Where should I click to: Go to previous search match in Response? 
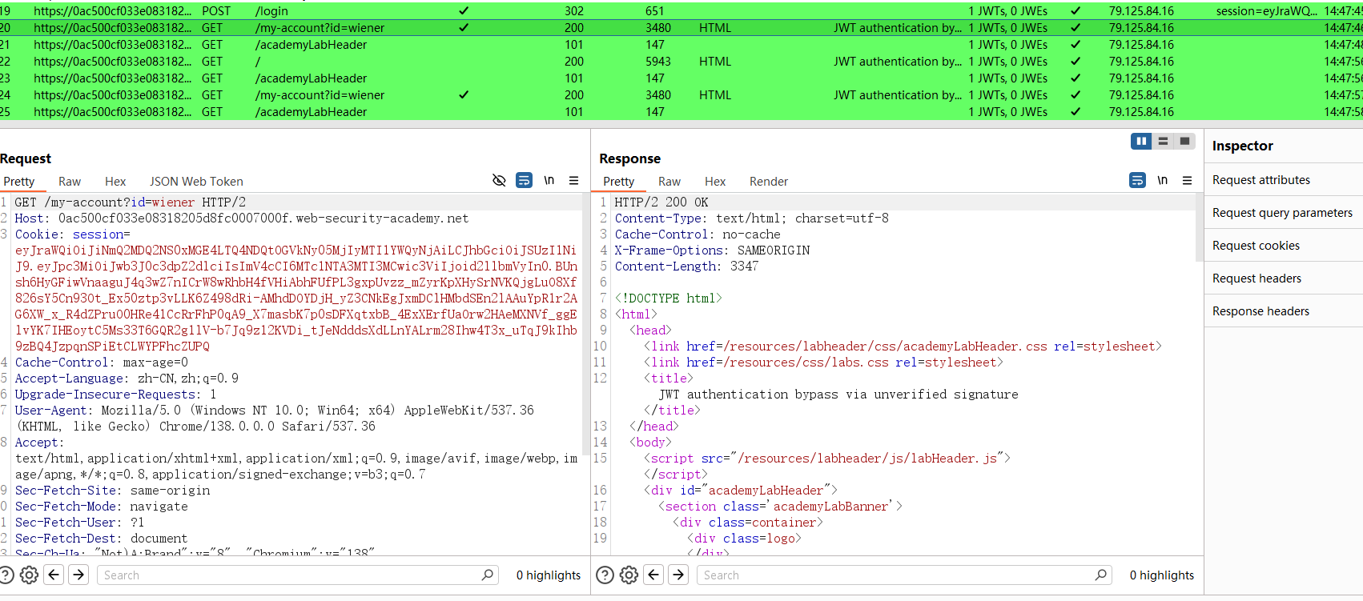click(653, 575)
